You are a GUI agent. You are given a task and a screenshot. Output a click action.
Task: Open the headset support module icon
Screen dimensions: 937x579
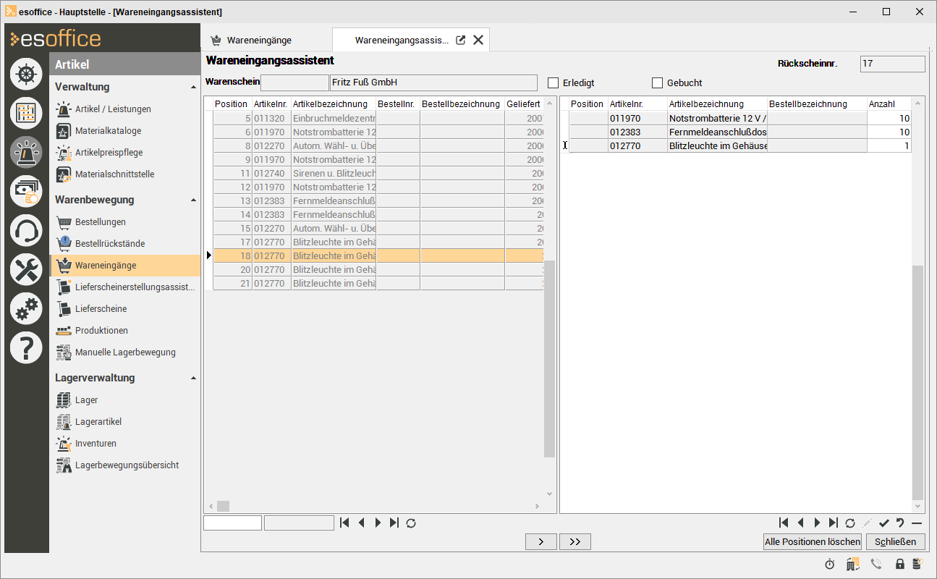(26, 231)
